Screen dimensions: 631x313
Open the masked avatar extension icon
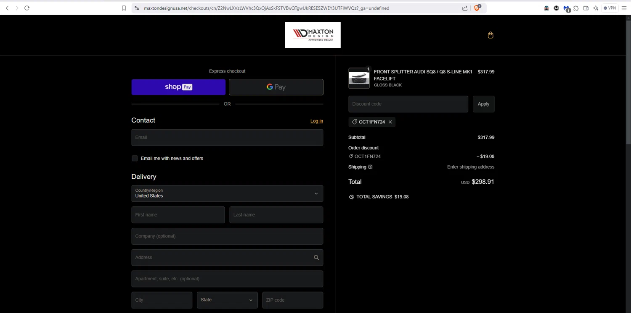point(546,8)
